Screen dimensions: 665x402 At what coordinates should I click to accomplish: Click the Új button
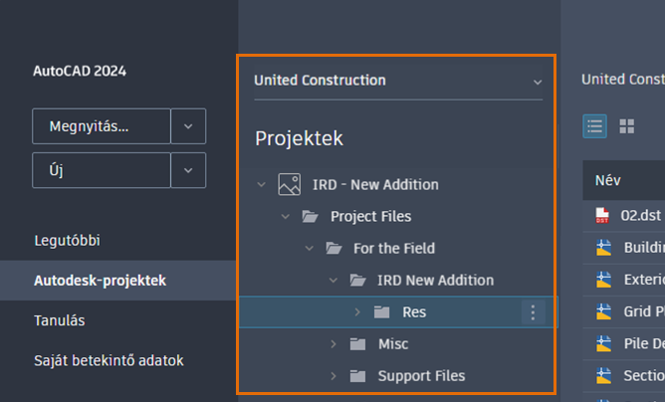point(102,170)
